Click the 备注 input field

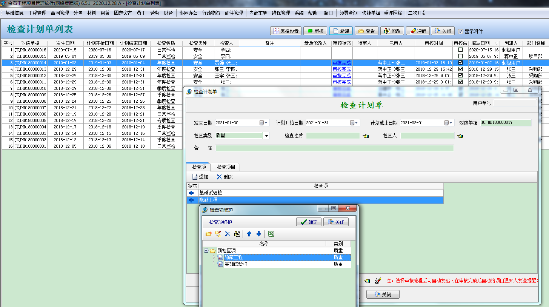tap(334, 148)
